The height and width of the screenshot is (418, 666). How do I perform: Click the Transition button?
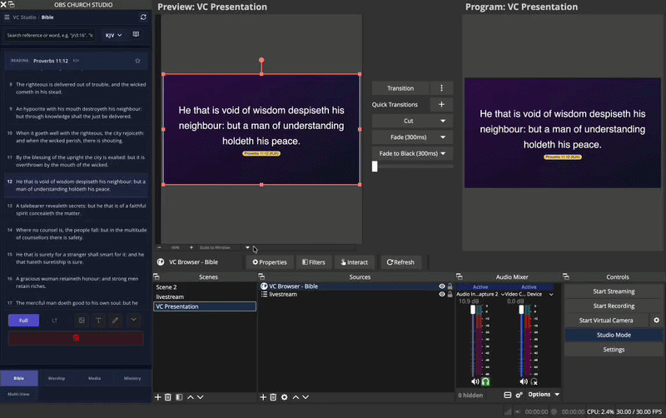(x=400, y=88)
